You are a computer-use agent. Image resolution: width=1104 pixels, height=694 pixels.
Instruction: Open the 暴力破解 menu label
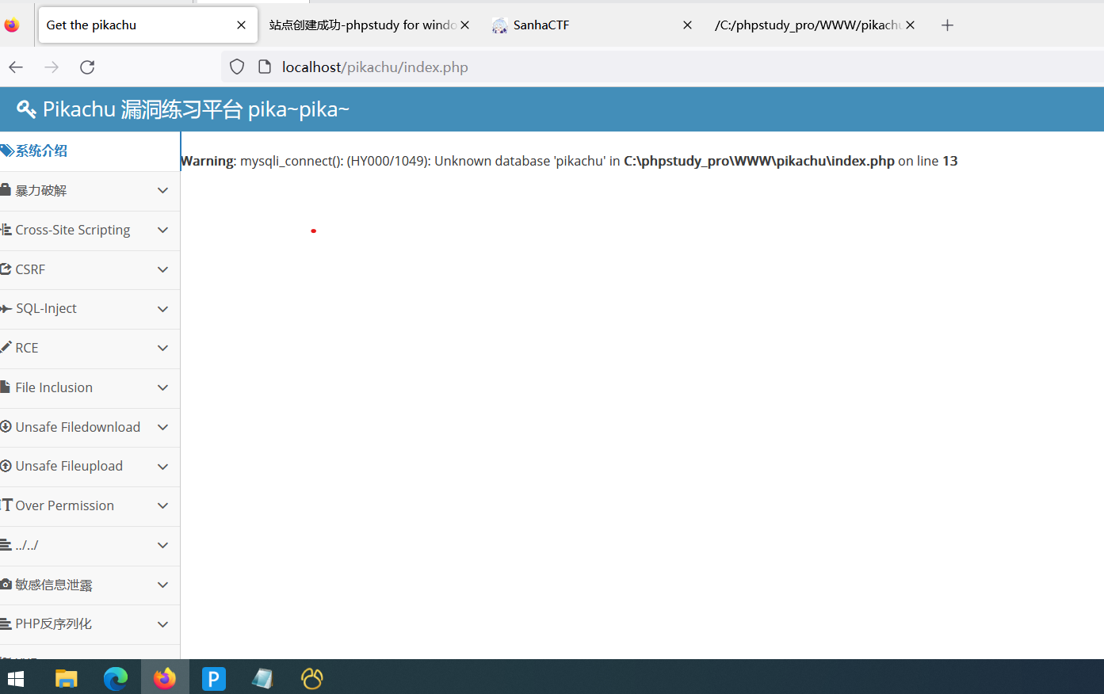(x=41, y=190)
